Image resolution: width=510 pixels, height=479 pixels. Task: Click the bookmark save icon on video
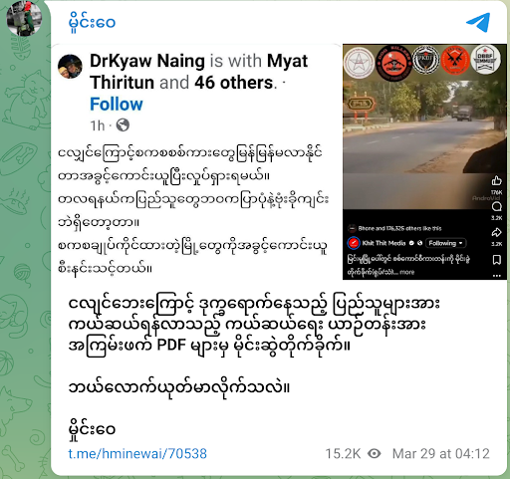pyautogui.click(x=497, y=260)
